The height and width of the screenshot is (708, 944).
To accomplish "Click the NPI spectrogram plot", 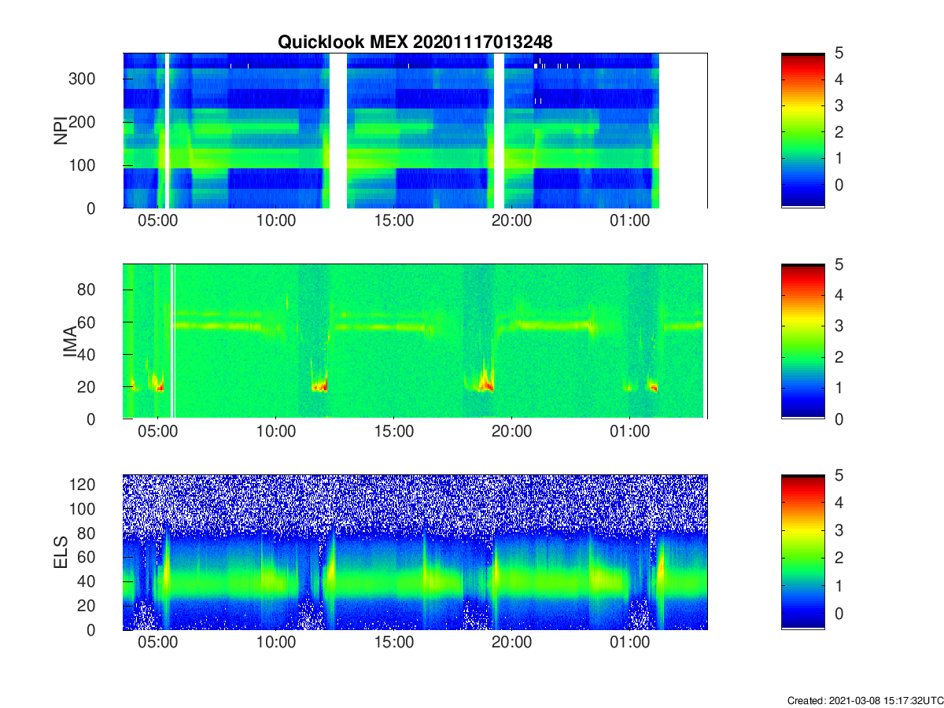I will (415, 131).
